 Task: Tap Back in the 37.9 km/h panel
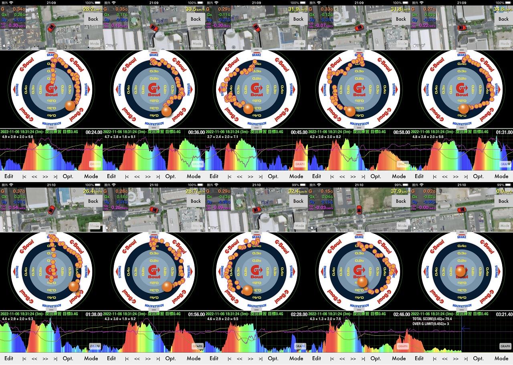(x=401, y=201)
